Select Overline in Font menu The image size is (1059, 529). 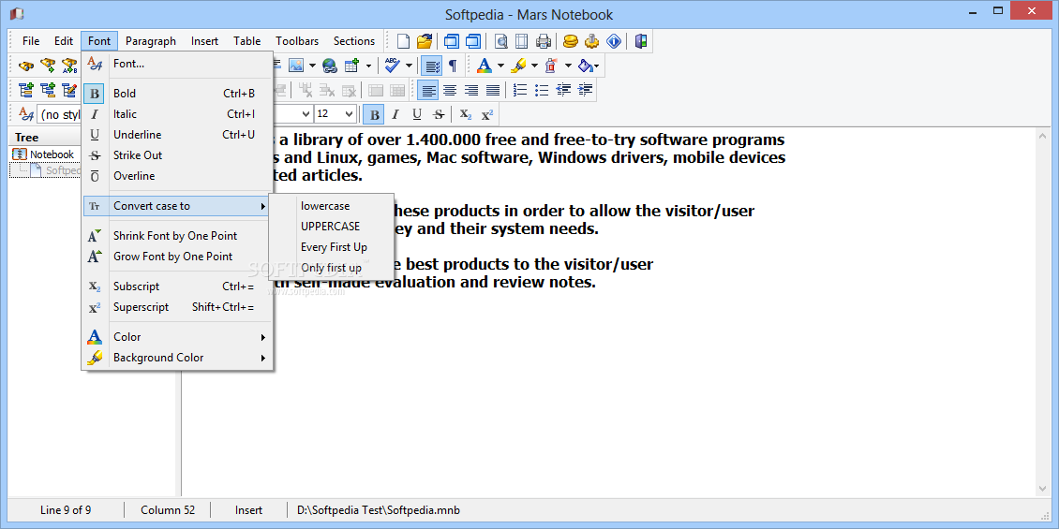coord(177,176)
